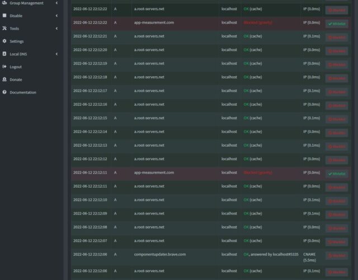Click the Tools wrench icon
Screen dimensions: 358x280
point(4,29)
